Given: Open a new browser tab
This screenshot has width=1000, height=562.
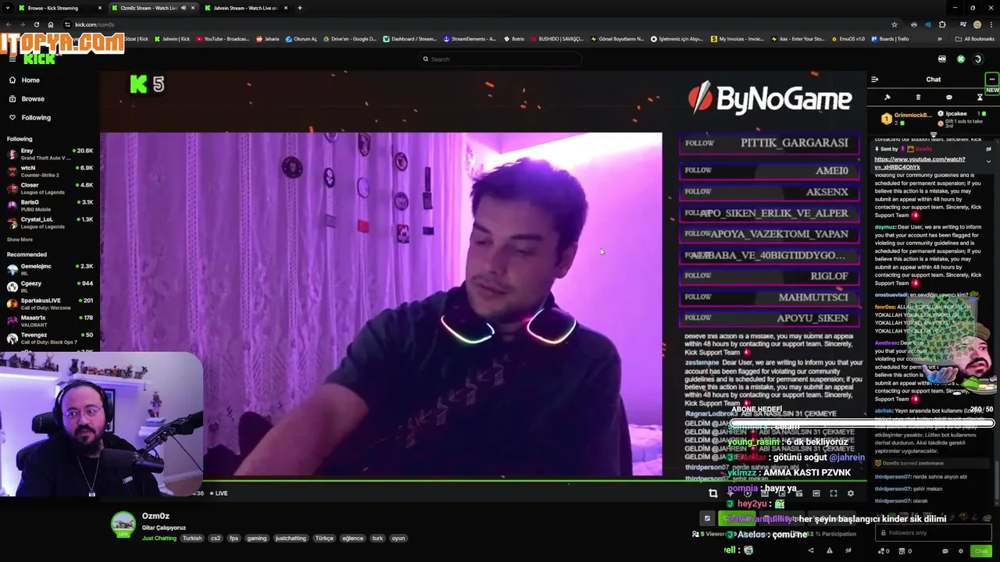Looking at the screenshot, I should pyautogui.click(x=299, y=8).
